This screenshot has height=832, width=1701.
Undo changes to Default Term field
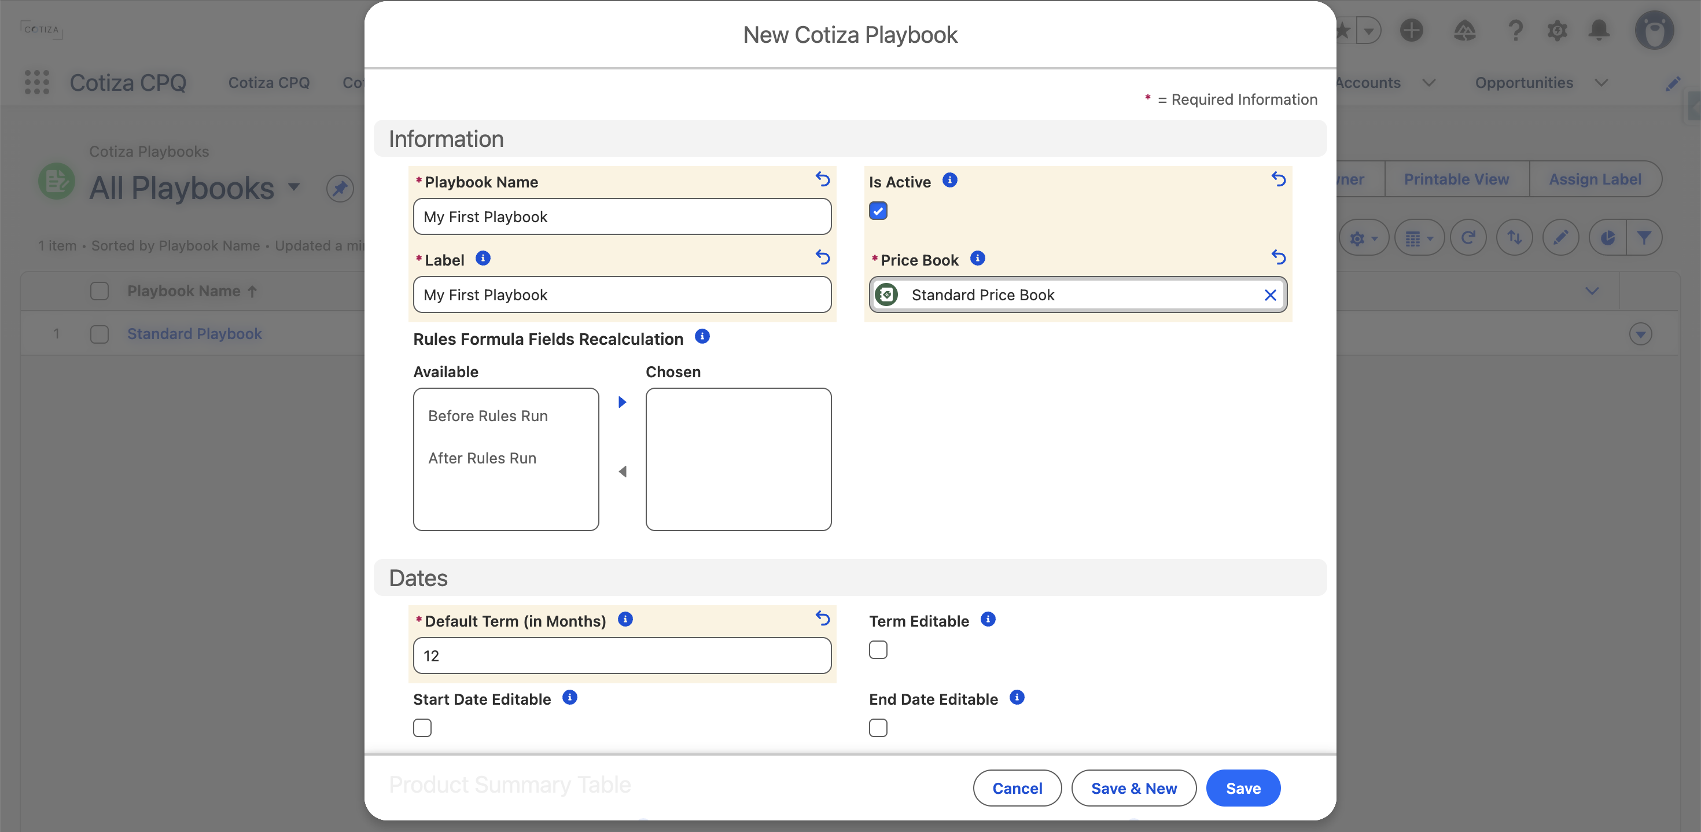(x=822, y=618)
